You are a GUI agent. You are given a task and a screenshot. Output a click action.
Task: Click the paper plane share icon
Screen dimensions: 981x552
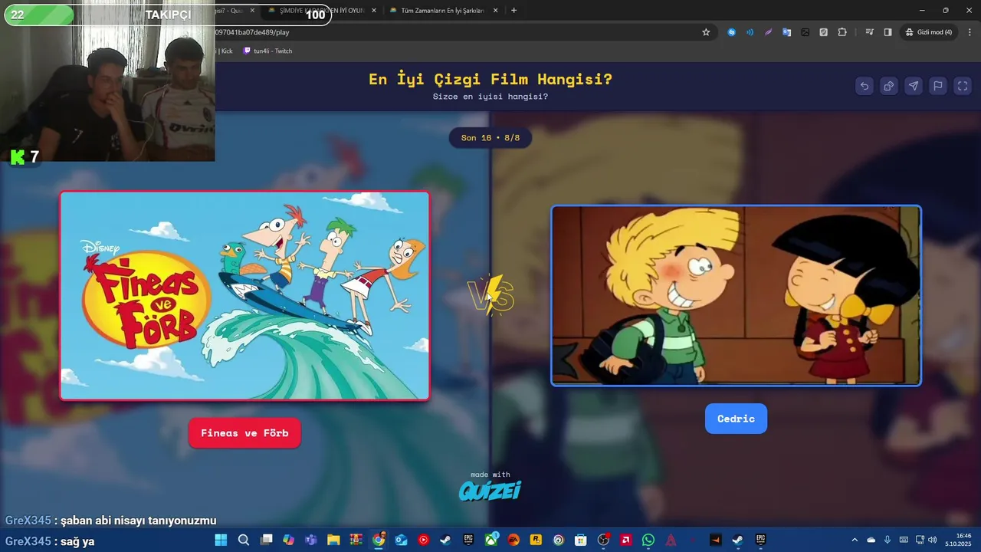tap(914, 86)
